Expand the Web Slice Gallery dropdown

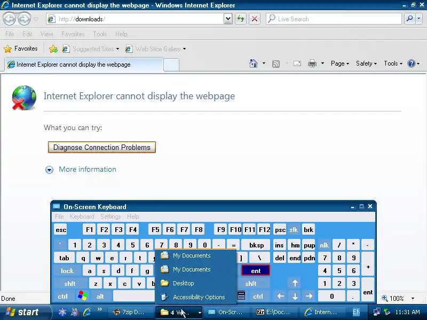pyautogui.click(x=184, y=49)
